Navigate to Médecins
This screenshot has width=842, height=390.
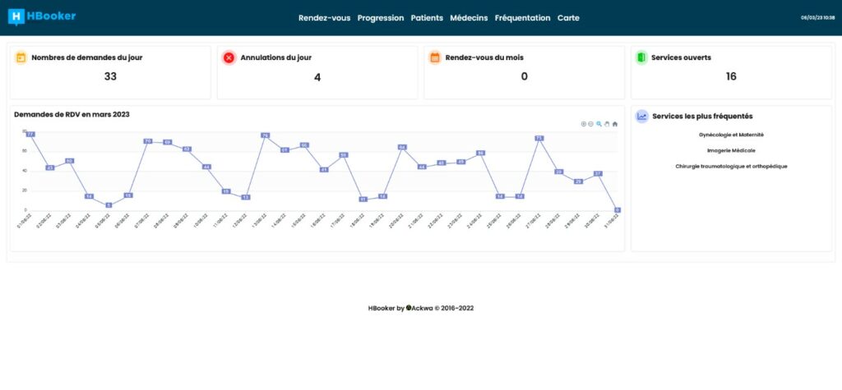[469, 18]
